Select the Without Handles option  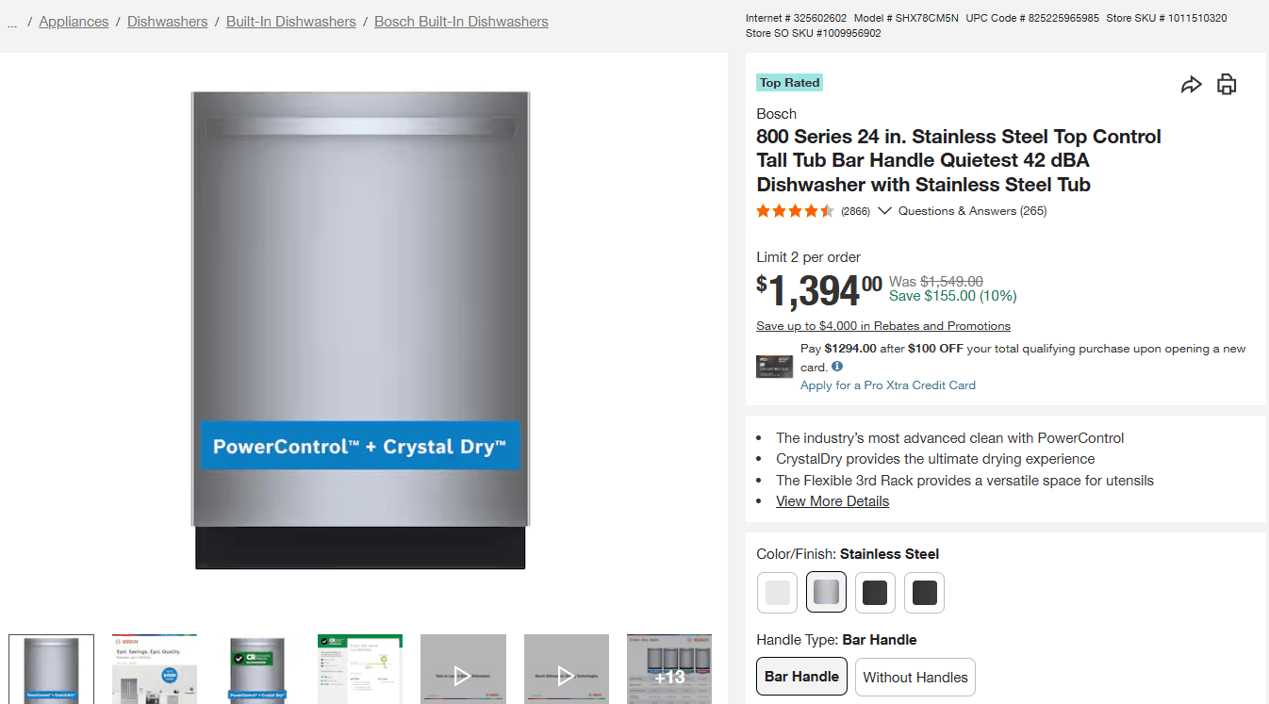915,677
